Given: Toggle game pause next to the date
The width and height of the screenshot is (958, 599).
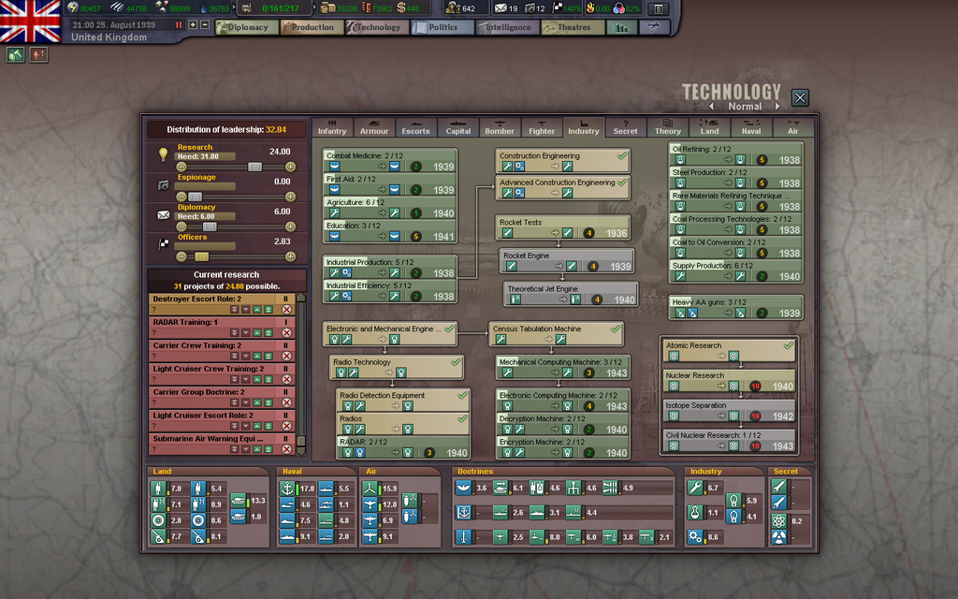Looking at the screenshot, I should [179, 25].
